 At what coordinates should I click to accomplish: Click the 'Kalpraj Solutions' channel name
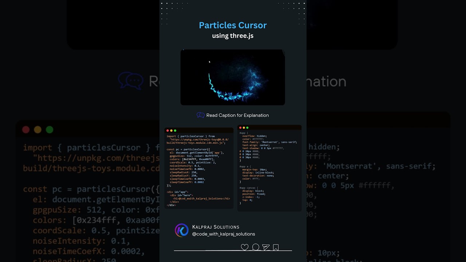click(216, 227)
